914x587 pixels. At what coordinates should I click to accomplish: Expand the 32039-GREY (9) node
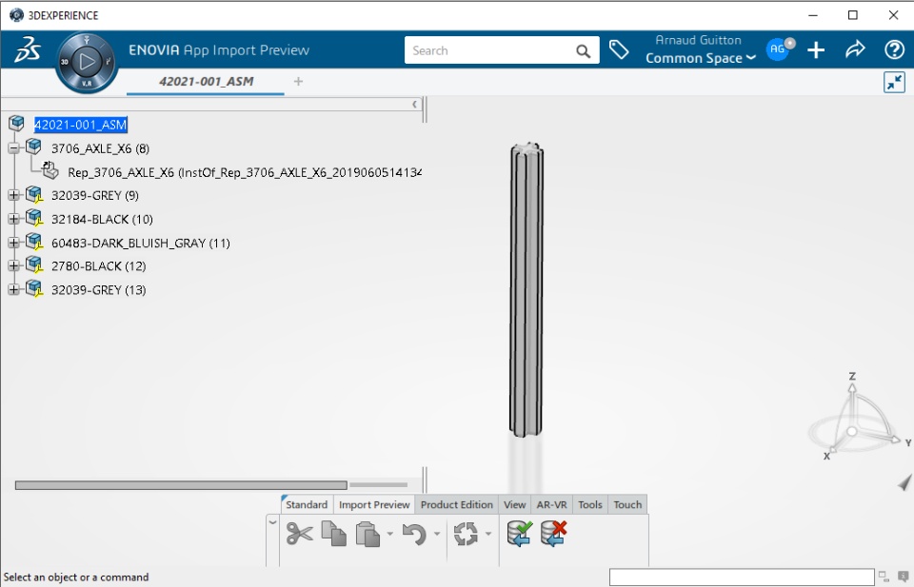point(14,195)
